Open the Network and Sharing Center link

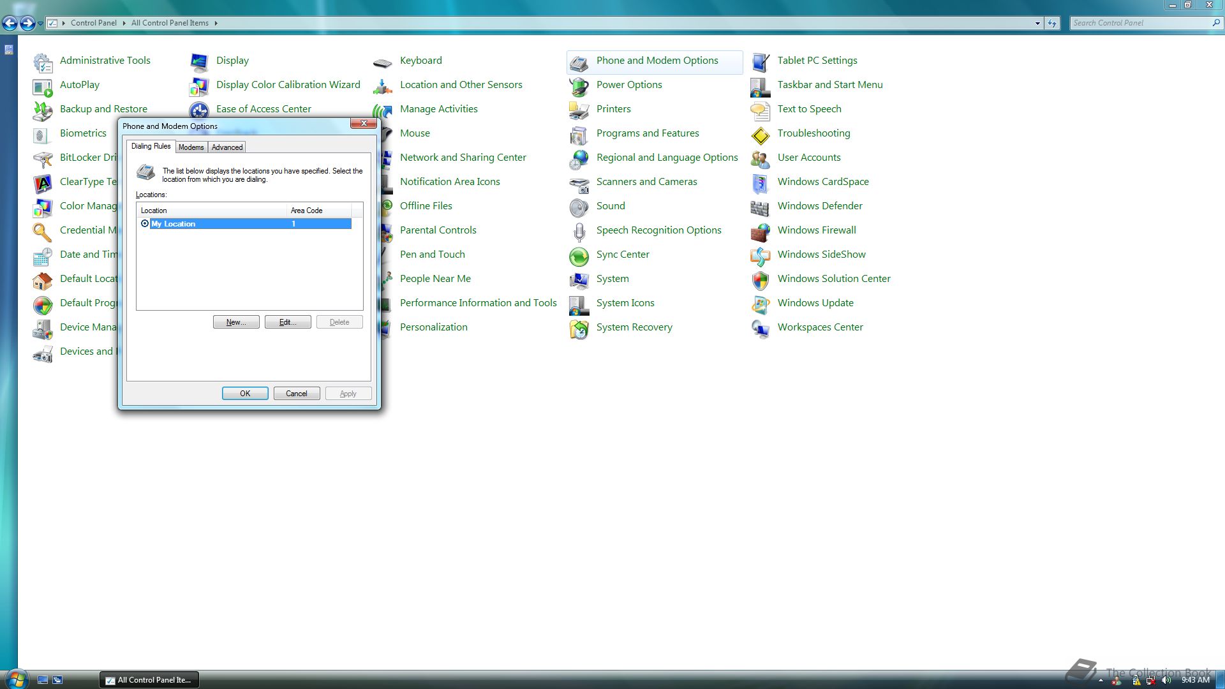[463, 157]
